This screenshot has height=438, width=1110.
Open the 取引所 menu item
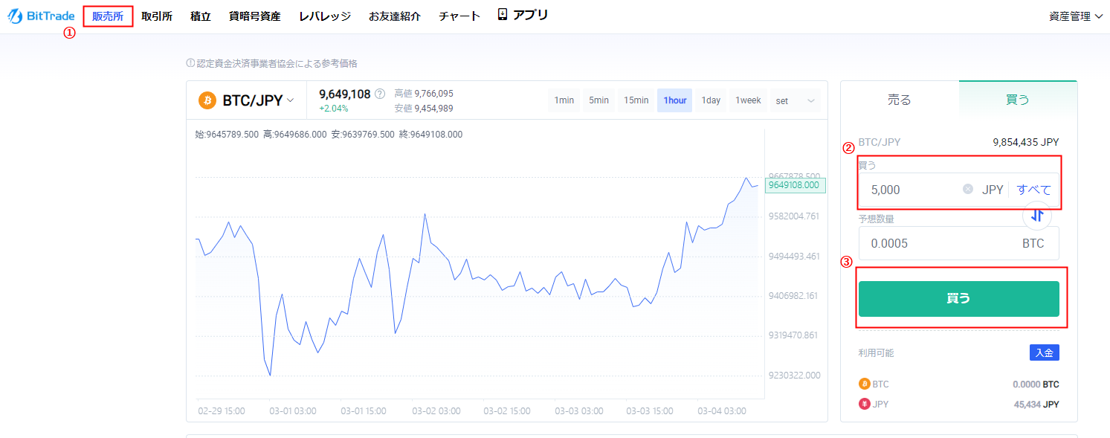coord(157,16)
